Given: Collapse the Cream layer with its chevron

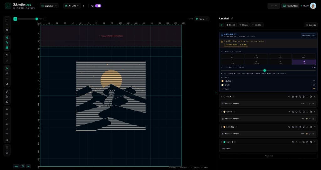Looking at the screenshot, I should 314,112.
